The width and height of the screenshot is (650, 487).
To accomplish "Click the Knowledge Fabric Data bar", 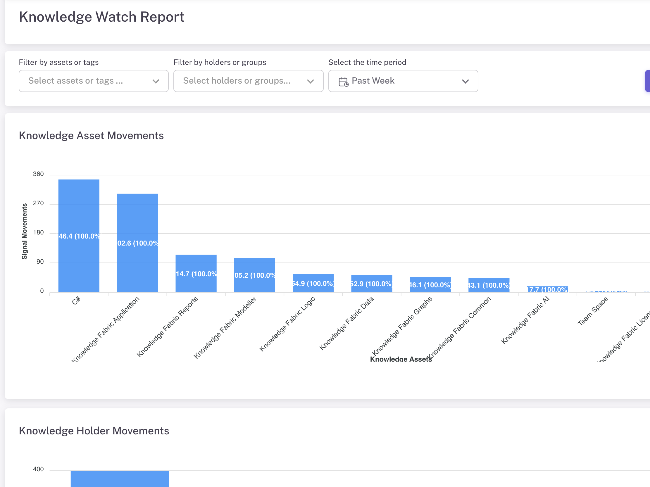I will coord(371,283).
